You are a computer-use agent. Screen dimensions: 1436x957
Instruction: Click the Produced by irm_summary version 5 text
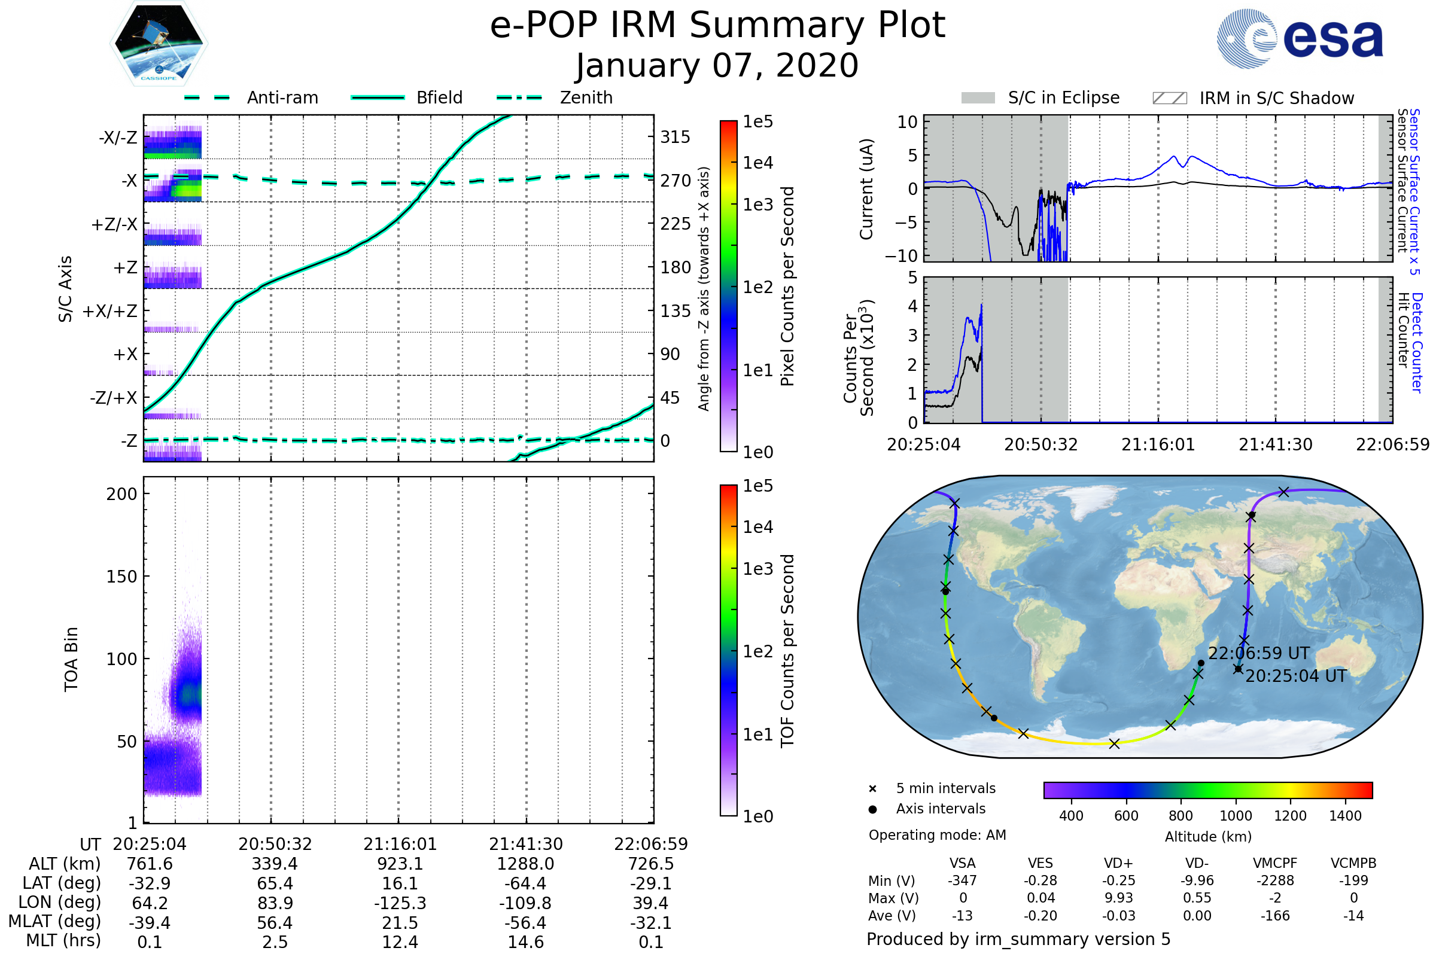[x=1018, y=938]
